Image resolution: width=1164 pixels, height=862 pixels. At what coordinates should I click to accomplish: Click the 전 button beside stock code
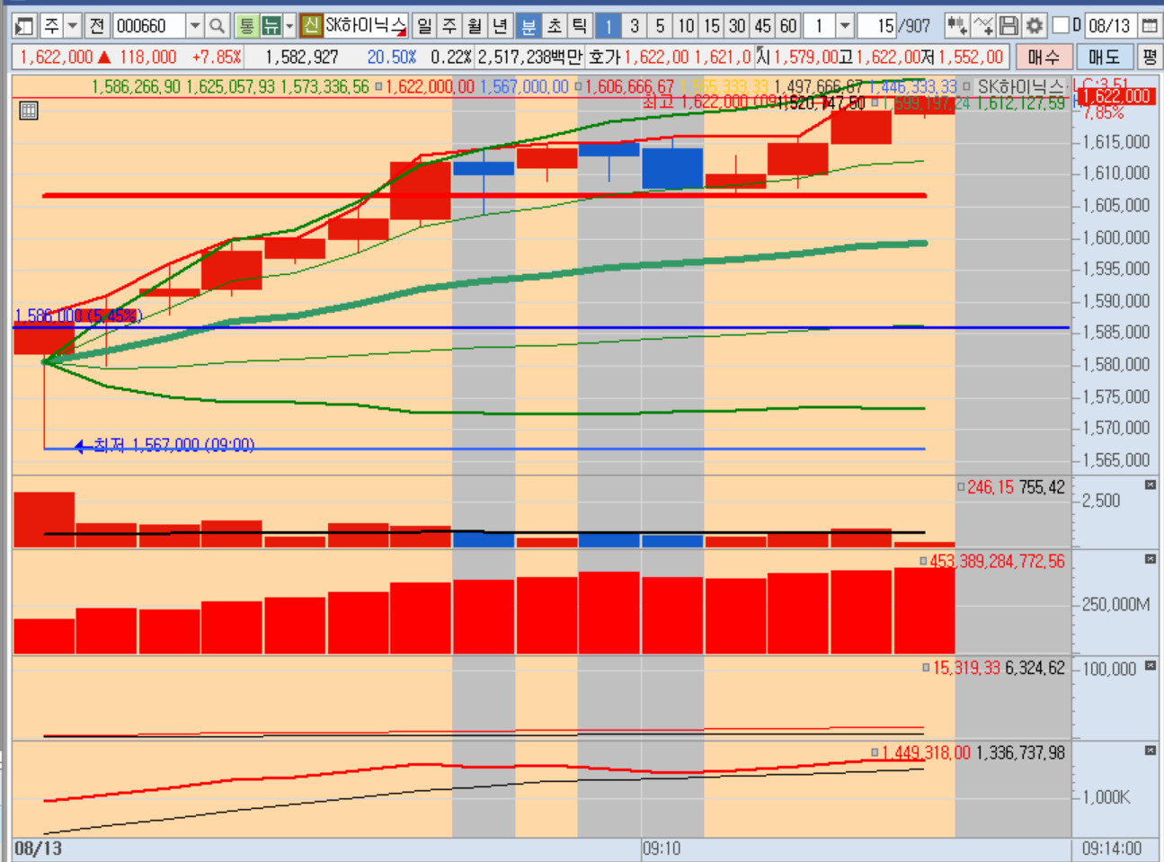(x=97, y=26)
